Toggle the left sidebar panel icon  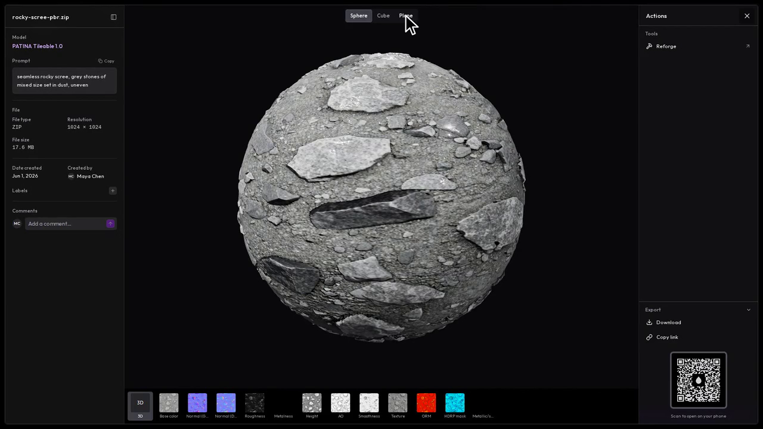(114, 17)
